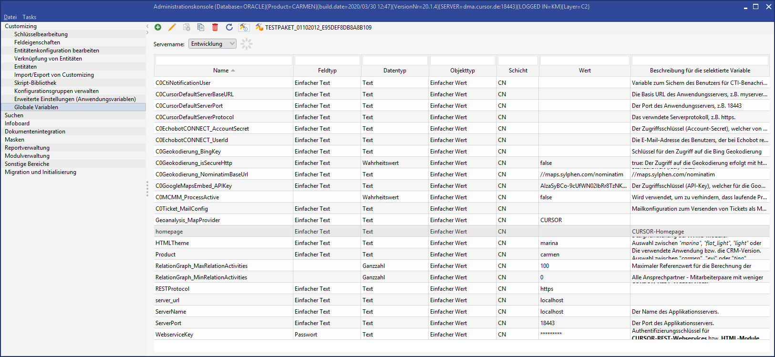
Task: Click the filter field above Name column
Action: click(x=224, y=61)
